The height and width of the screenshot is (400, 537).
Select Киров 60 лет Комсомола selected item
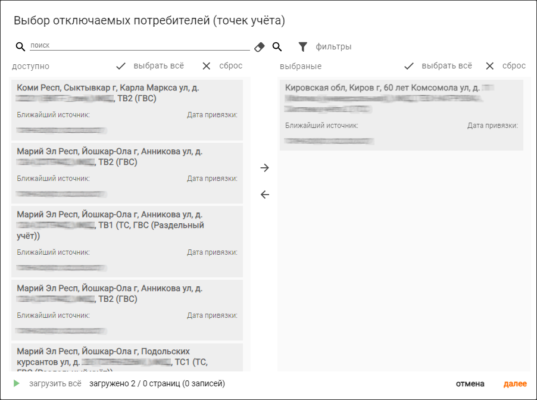coord(401,115)
